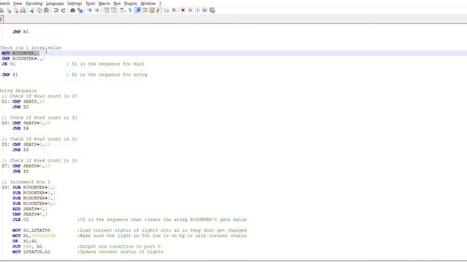The width and height of the screenshot is (467, 262).
Task: Open the Encoding menu
Action: click(x=34, y=4)
